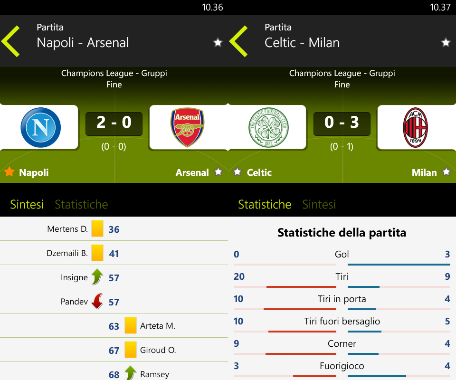The width and height of the screenshot is (456, 380).
Task: Click Insigne substitution-in green arrow
Action: point(97,277)
